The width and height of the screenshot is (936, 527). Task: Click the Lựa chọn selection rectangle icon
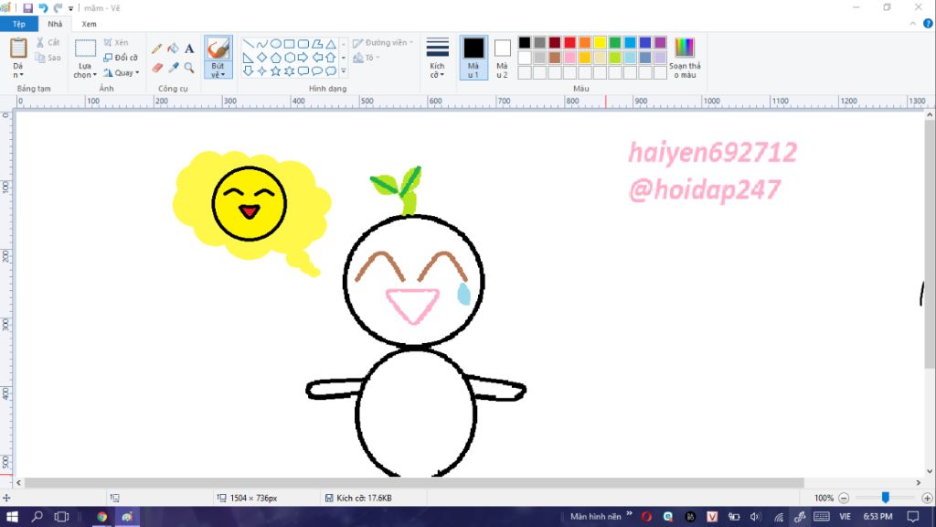pos(85,48)
